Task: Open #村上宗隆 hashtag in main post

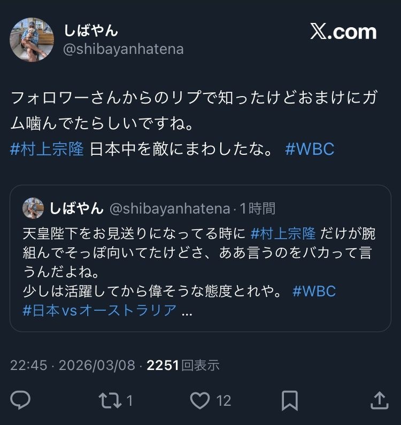Action: (47, 149)
